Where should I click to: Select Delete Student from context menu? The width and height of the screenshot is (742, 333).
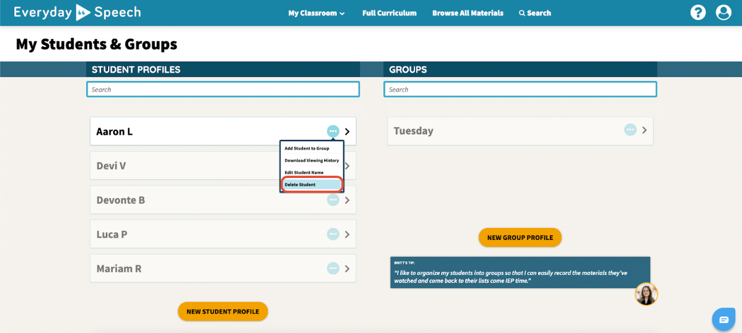click(x=312, y=184)
